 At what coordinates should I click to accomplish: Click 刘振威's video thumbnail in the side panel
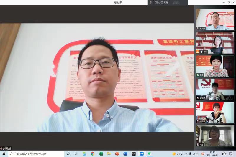click(x=215, y=19)
